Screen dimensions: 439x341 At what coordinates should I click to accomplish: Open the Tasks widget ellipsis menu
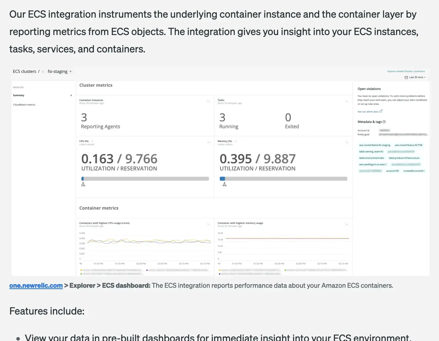coord(346,101)
